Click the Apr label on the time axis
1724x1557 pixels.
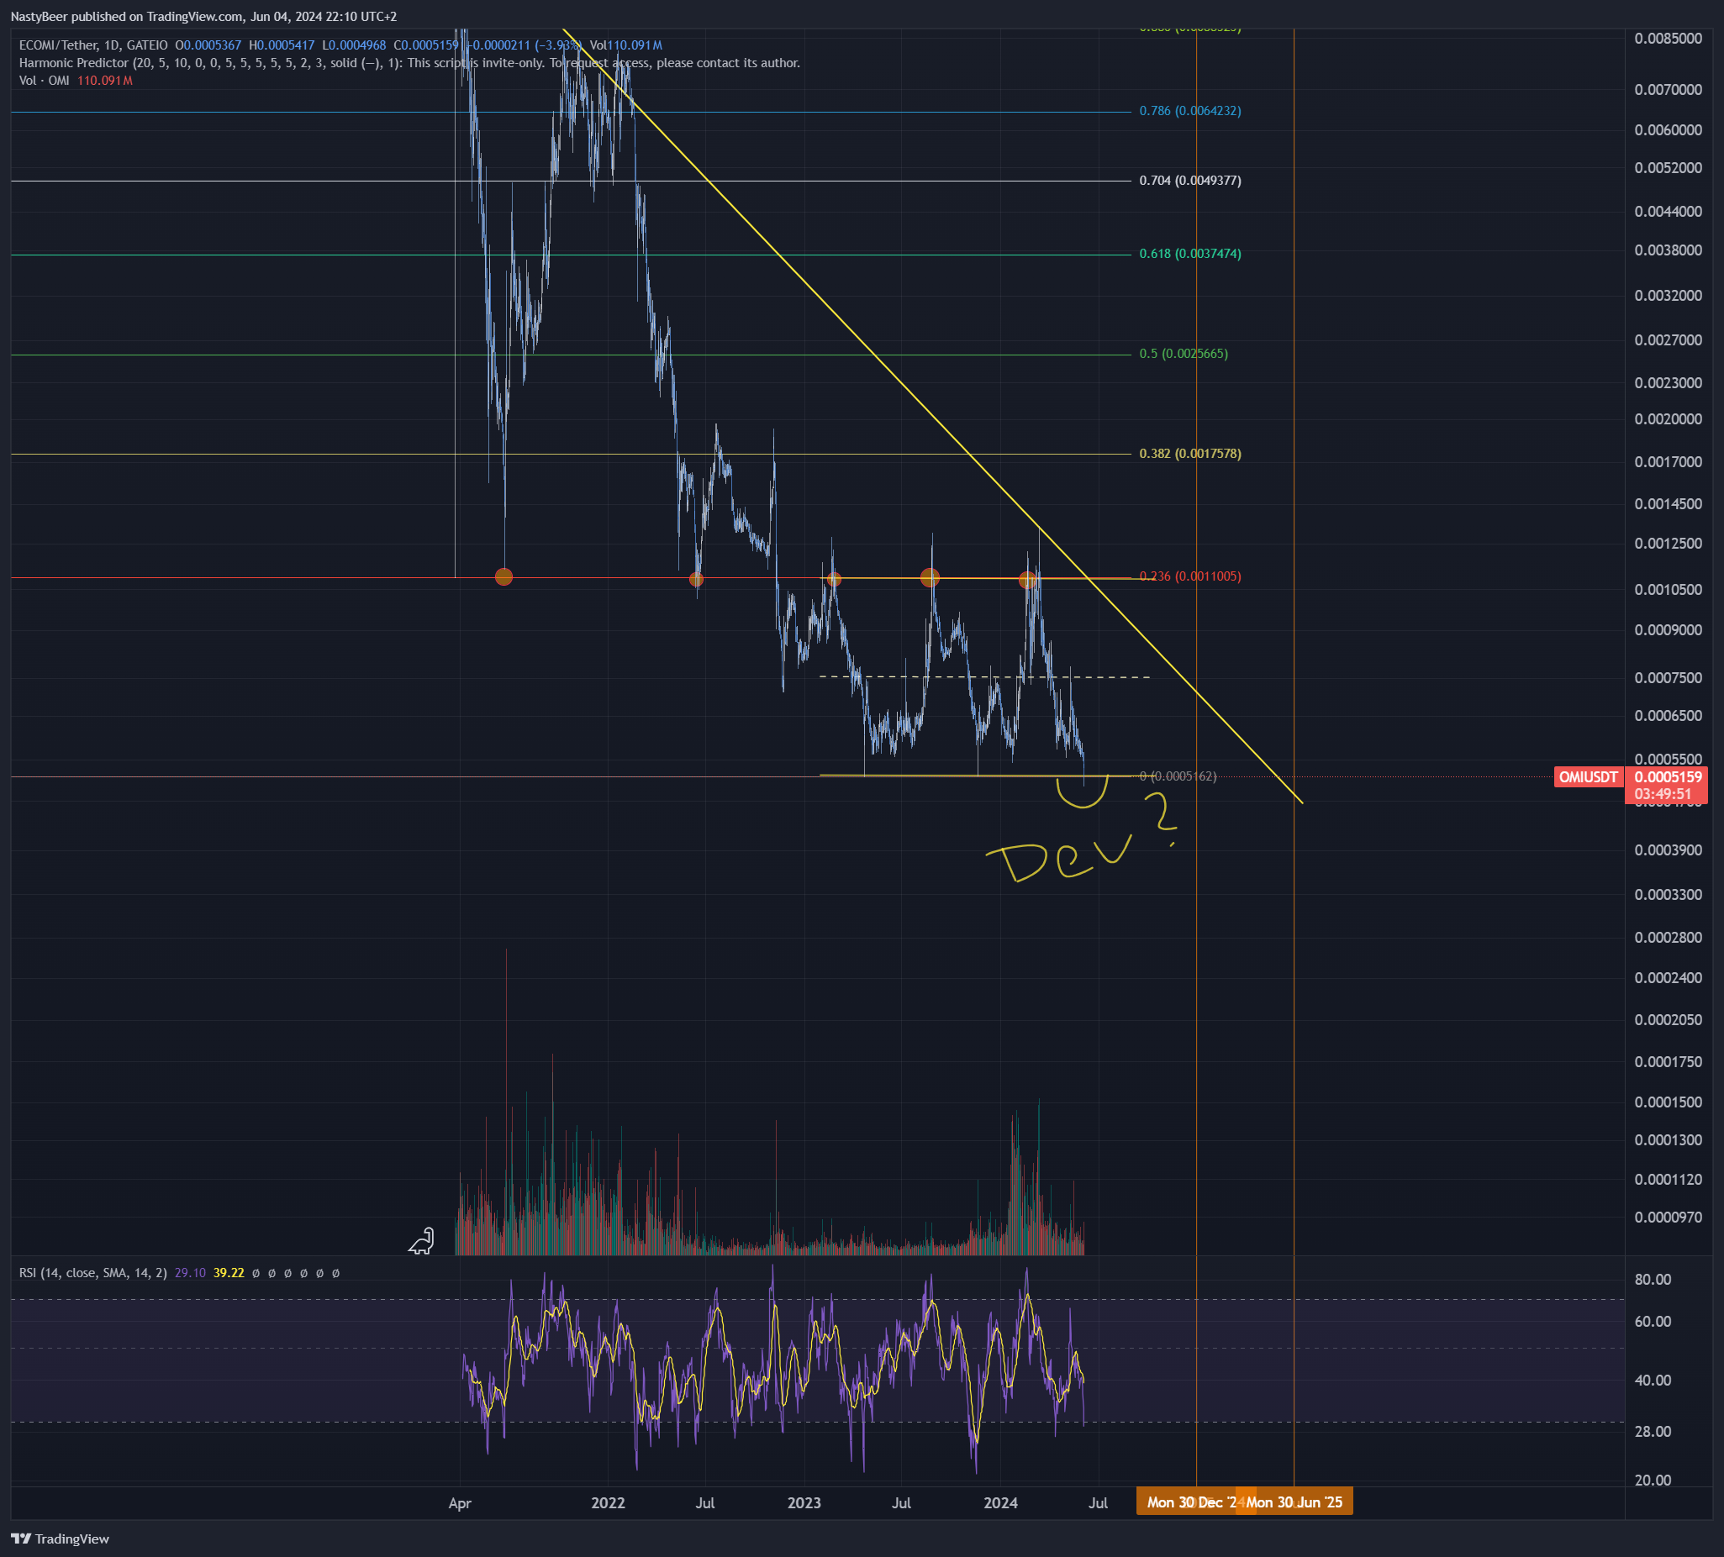[460, 1503]
